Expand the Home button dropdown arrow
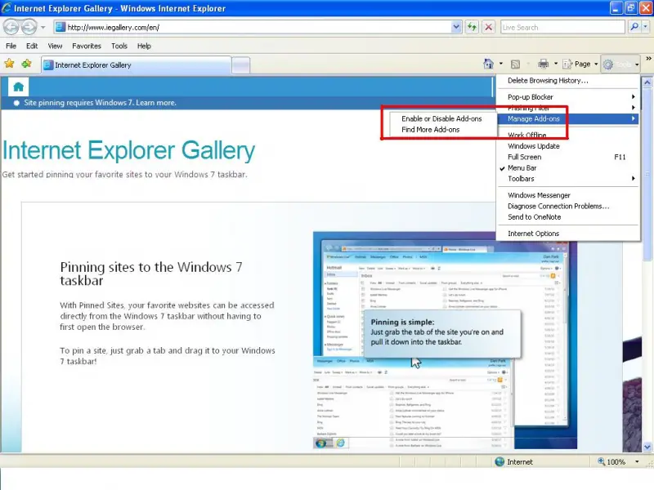 click(x=501, y=64)
